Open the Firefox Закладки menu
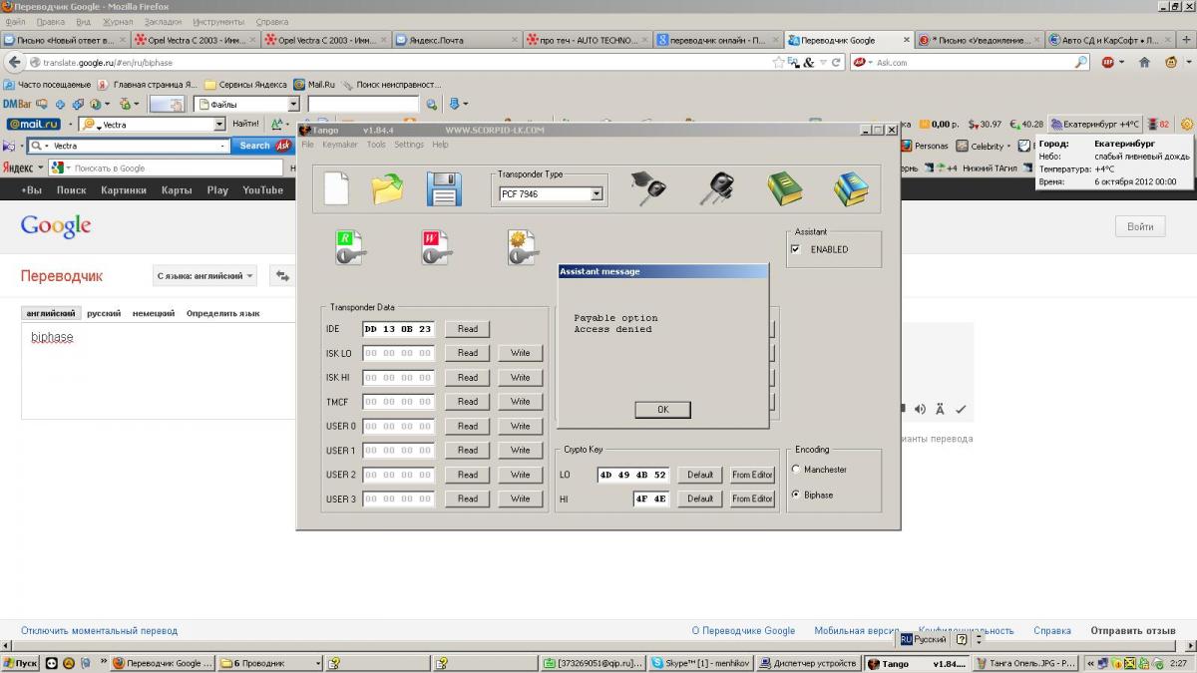This screenshot has width=1197, height=673. 163,21
